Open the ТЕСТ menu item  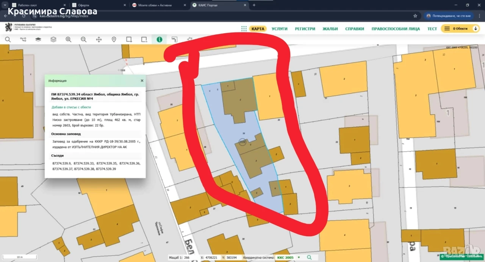pos(432,29)
